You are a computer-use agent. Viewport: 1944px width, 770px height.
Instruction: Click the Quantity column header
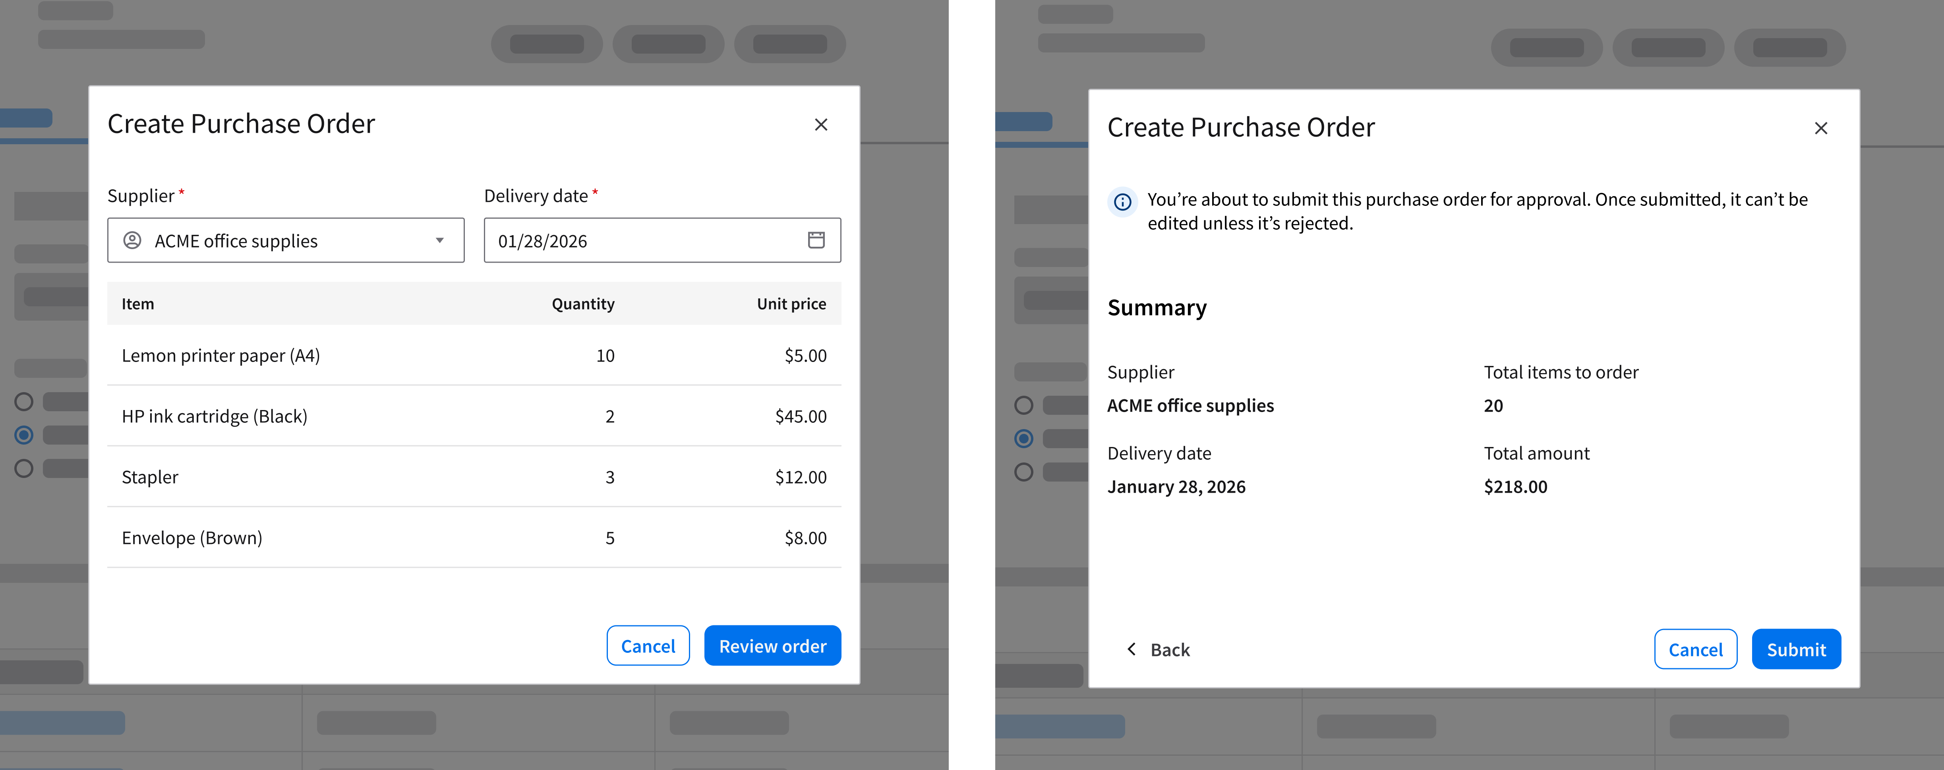(x=582, y=304)
